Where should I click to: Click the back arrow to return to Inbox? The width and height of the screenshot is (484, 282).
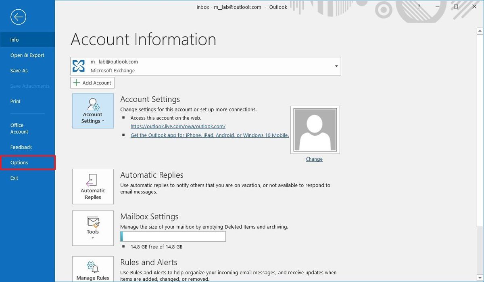(x=17, y=17)
